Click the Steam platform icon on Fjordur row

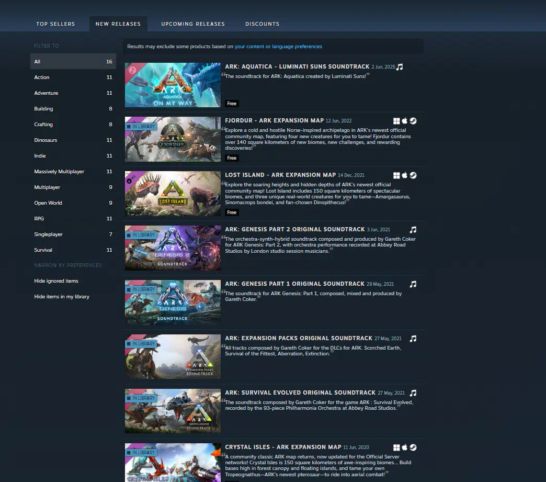click(x=413, y=121)
